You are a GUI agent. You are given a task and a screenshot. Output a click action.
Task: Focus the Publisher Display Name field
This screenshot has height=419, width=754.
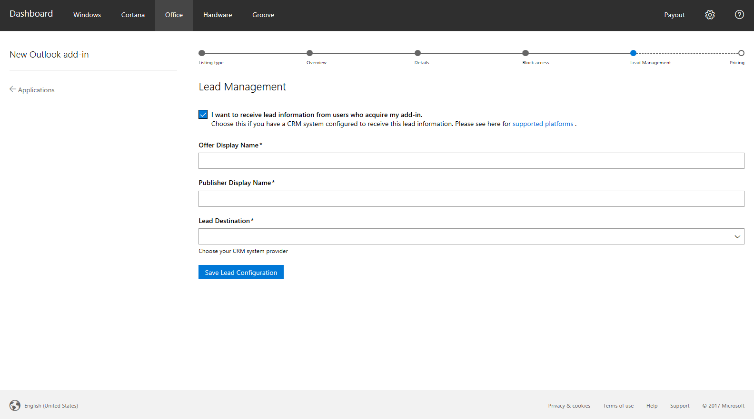[x=471, y=199]
